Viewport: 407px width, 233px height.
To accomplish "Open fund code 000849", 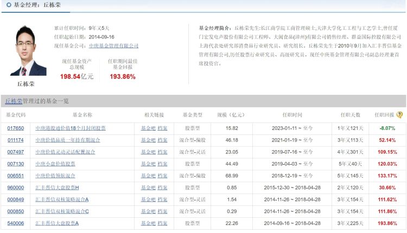I will coord(16,199).
